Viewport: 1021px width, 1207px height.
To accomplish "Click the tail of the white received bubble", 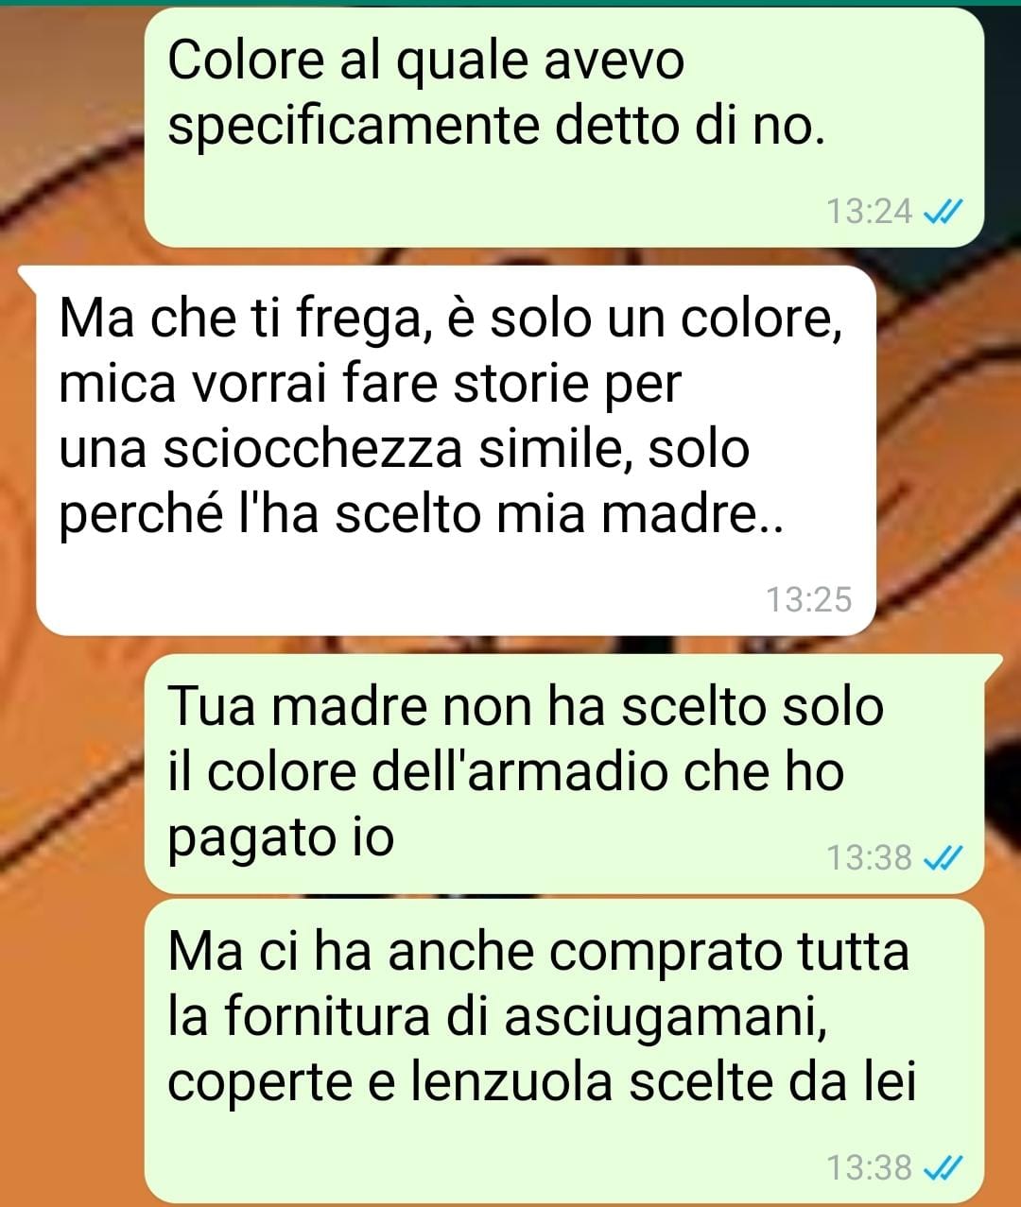I will (28, 276).
